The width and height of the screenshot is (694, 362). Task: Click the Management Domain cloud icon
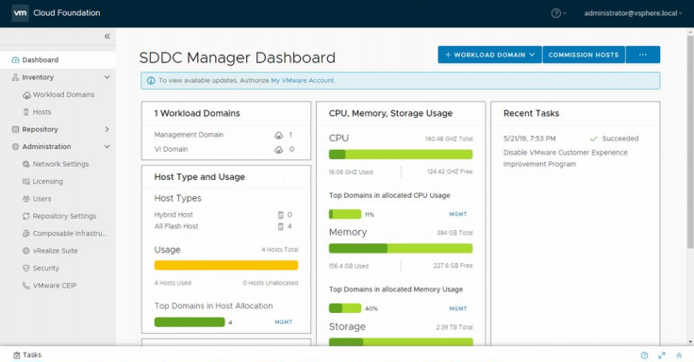(x=278, y=135)
